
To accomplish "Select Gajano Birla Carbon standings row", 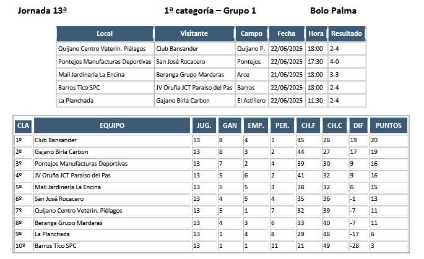I will pyautogui.click(x=211, y=152).
